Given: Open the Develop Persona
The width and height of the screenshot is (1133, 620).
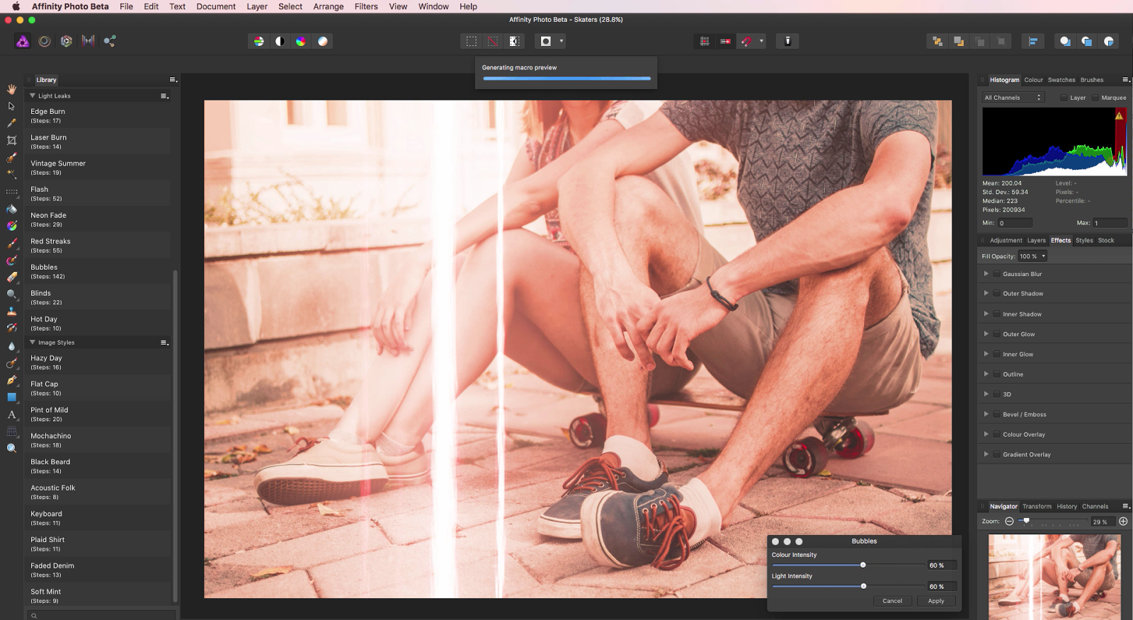Looking at the screenshot, I should click(67, 41).
